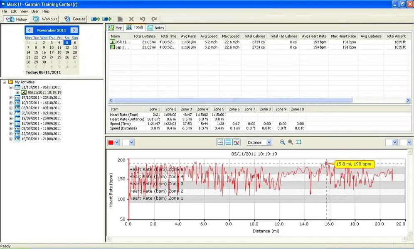Click the delete X toolbar icon
414x249 pixels.
(131, 19)
